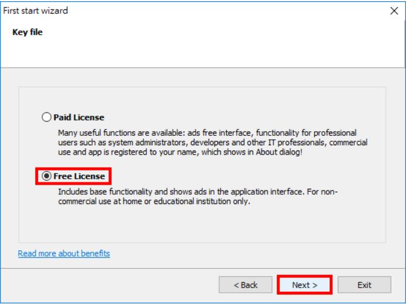Image resolution: width=406 pixels, height=304 pixels.
Task: Click the Free License description paragraph
Action: (198, 196)
